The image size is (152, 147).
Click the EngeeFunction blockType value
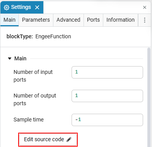(x=53, y=36)
